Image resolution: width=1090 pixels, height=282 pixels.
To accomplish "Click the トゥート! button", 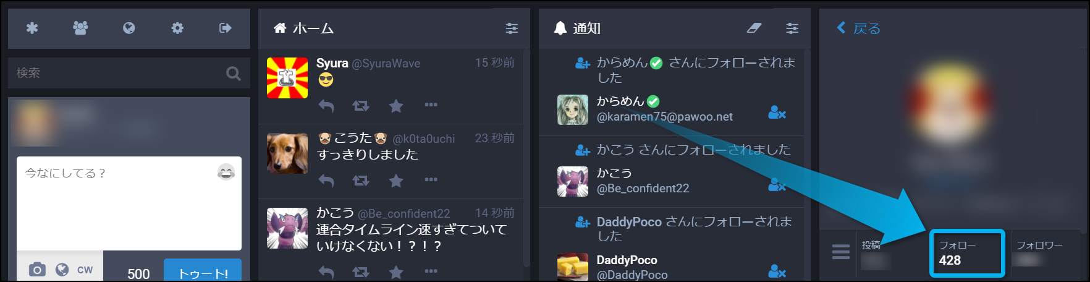I will tap(203, 272).
